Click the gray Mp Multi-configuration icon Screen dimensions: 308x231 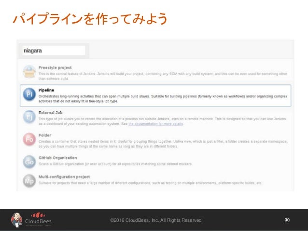[x=29, y=181]
